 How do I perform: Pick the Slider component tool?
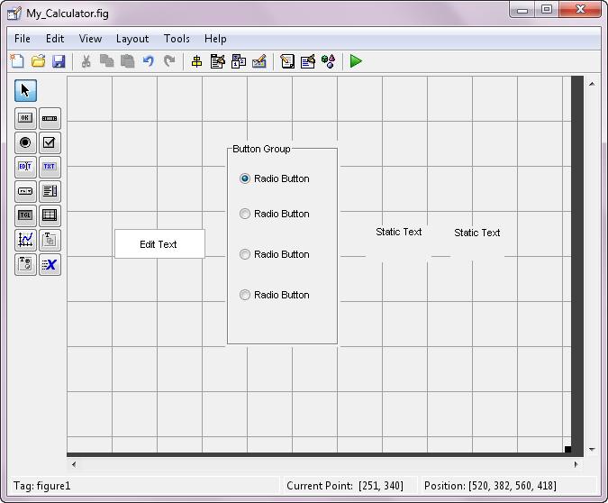(50, 118)
